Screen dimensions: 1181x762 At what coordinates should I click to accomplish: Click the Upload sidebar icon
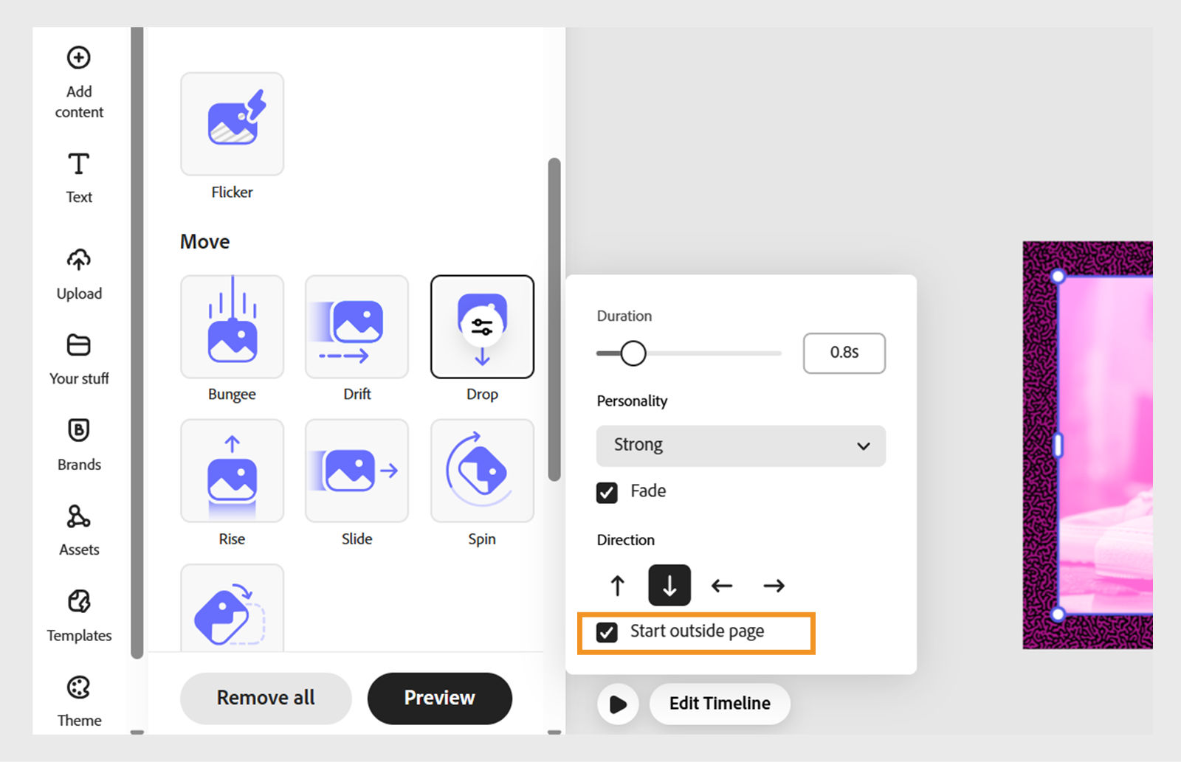[78, 273]
